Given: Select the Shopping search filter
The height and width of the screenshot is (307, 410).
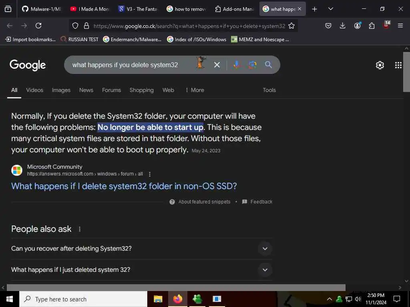Looking at the screenshot, I should [141, 90].
